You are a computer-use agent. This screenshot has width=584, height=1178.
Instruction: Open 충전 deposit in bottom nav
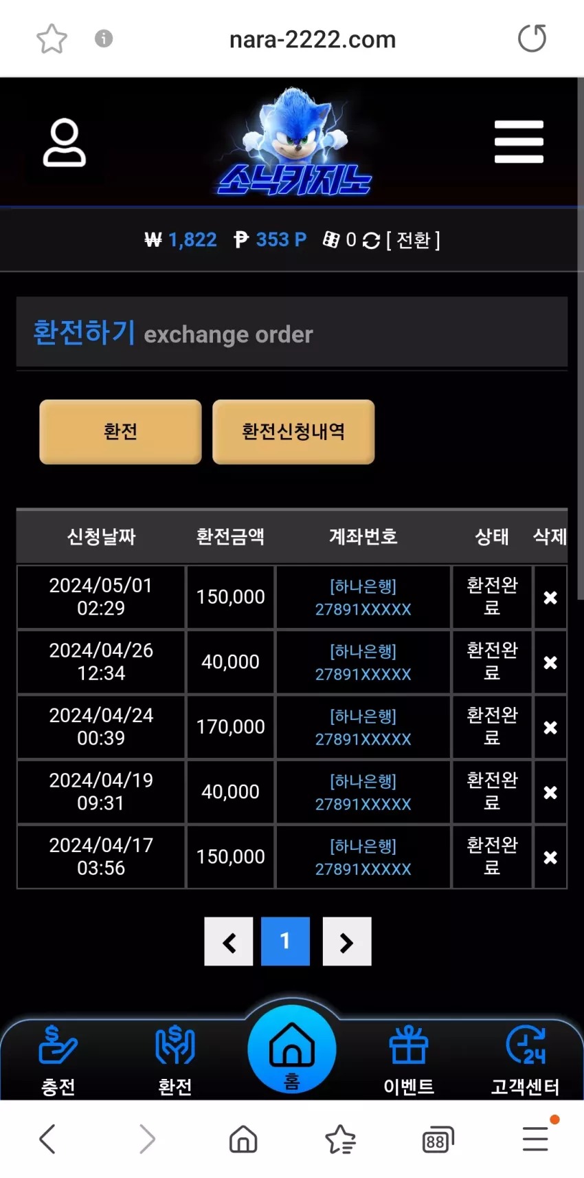(58, 1060)
